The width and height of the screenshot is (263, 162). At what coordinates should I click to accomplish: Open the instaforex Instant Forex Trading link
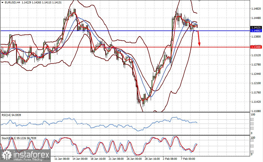click(28, 159)
